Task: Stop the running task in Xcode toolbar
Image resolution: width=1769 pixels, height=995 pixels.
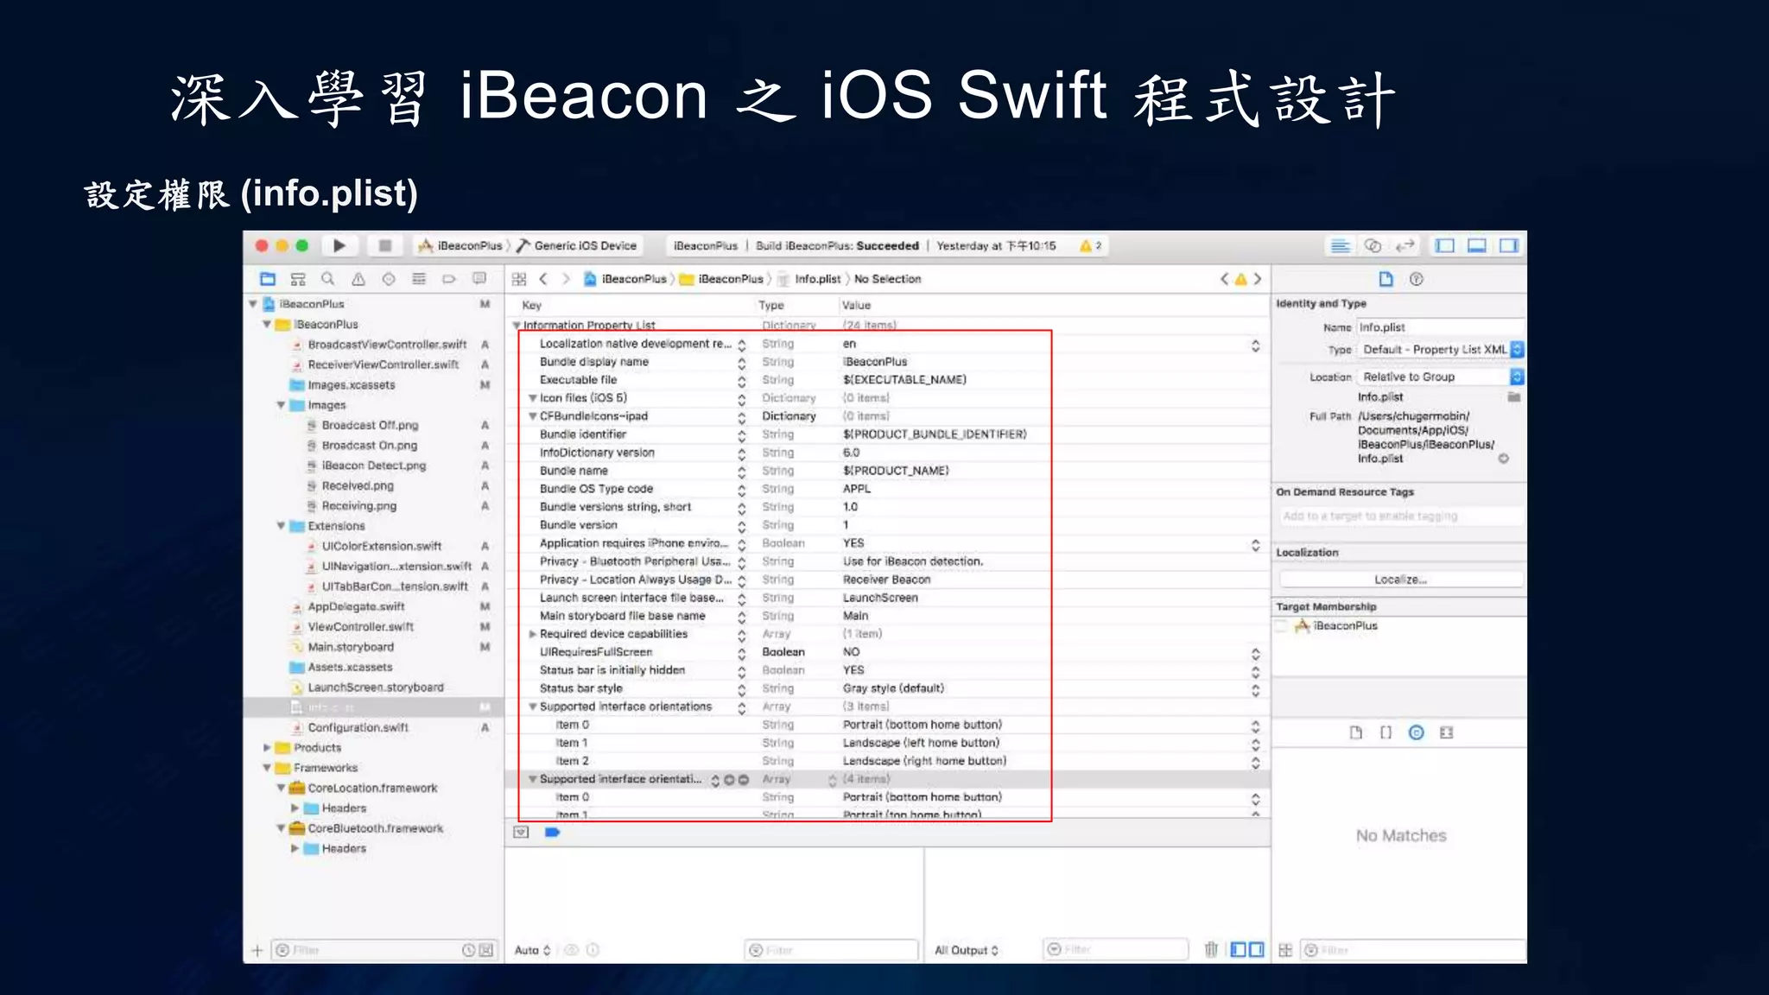Action: pos(385,246)
